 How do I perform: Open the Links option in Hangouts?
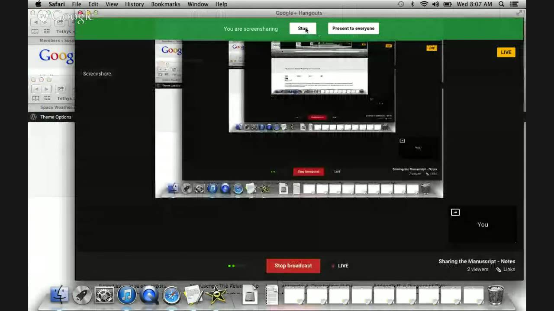(506, 270)
